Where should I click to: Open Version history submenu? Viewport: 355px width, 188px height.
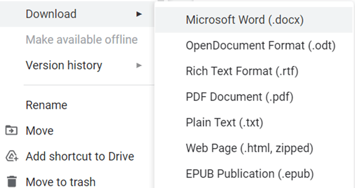(77, 66)
